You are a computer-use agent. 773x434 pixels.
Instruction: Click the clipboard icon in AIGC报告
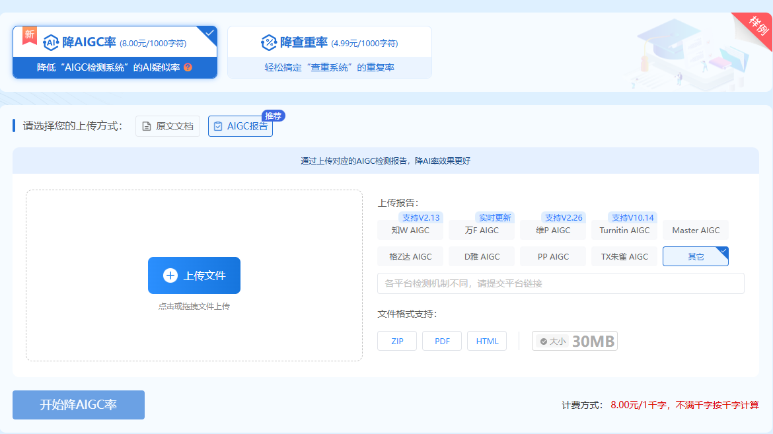pos(218,127)
